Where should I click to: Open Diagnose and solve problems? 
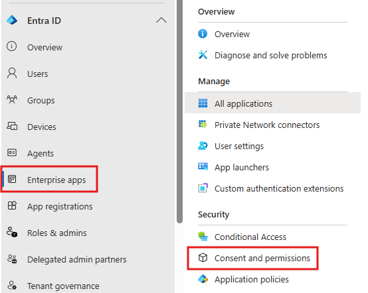click(270, 55)
